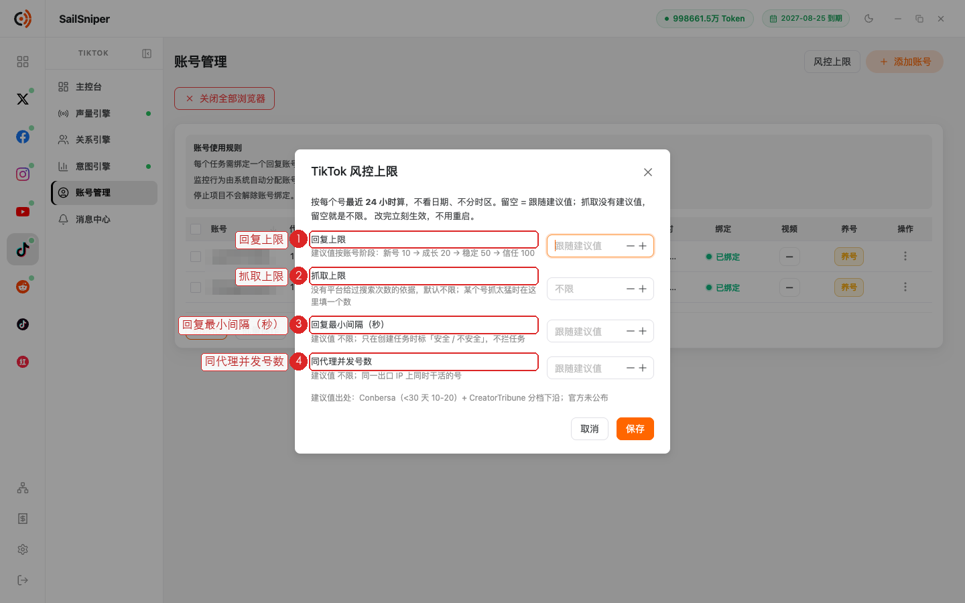Click the 添加账号 button

(x=905, y=62)
